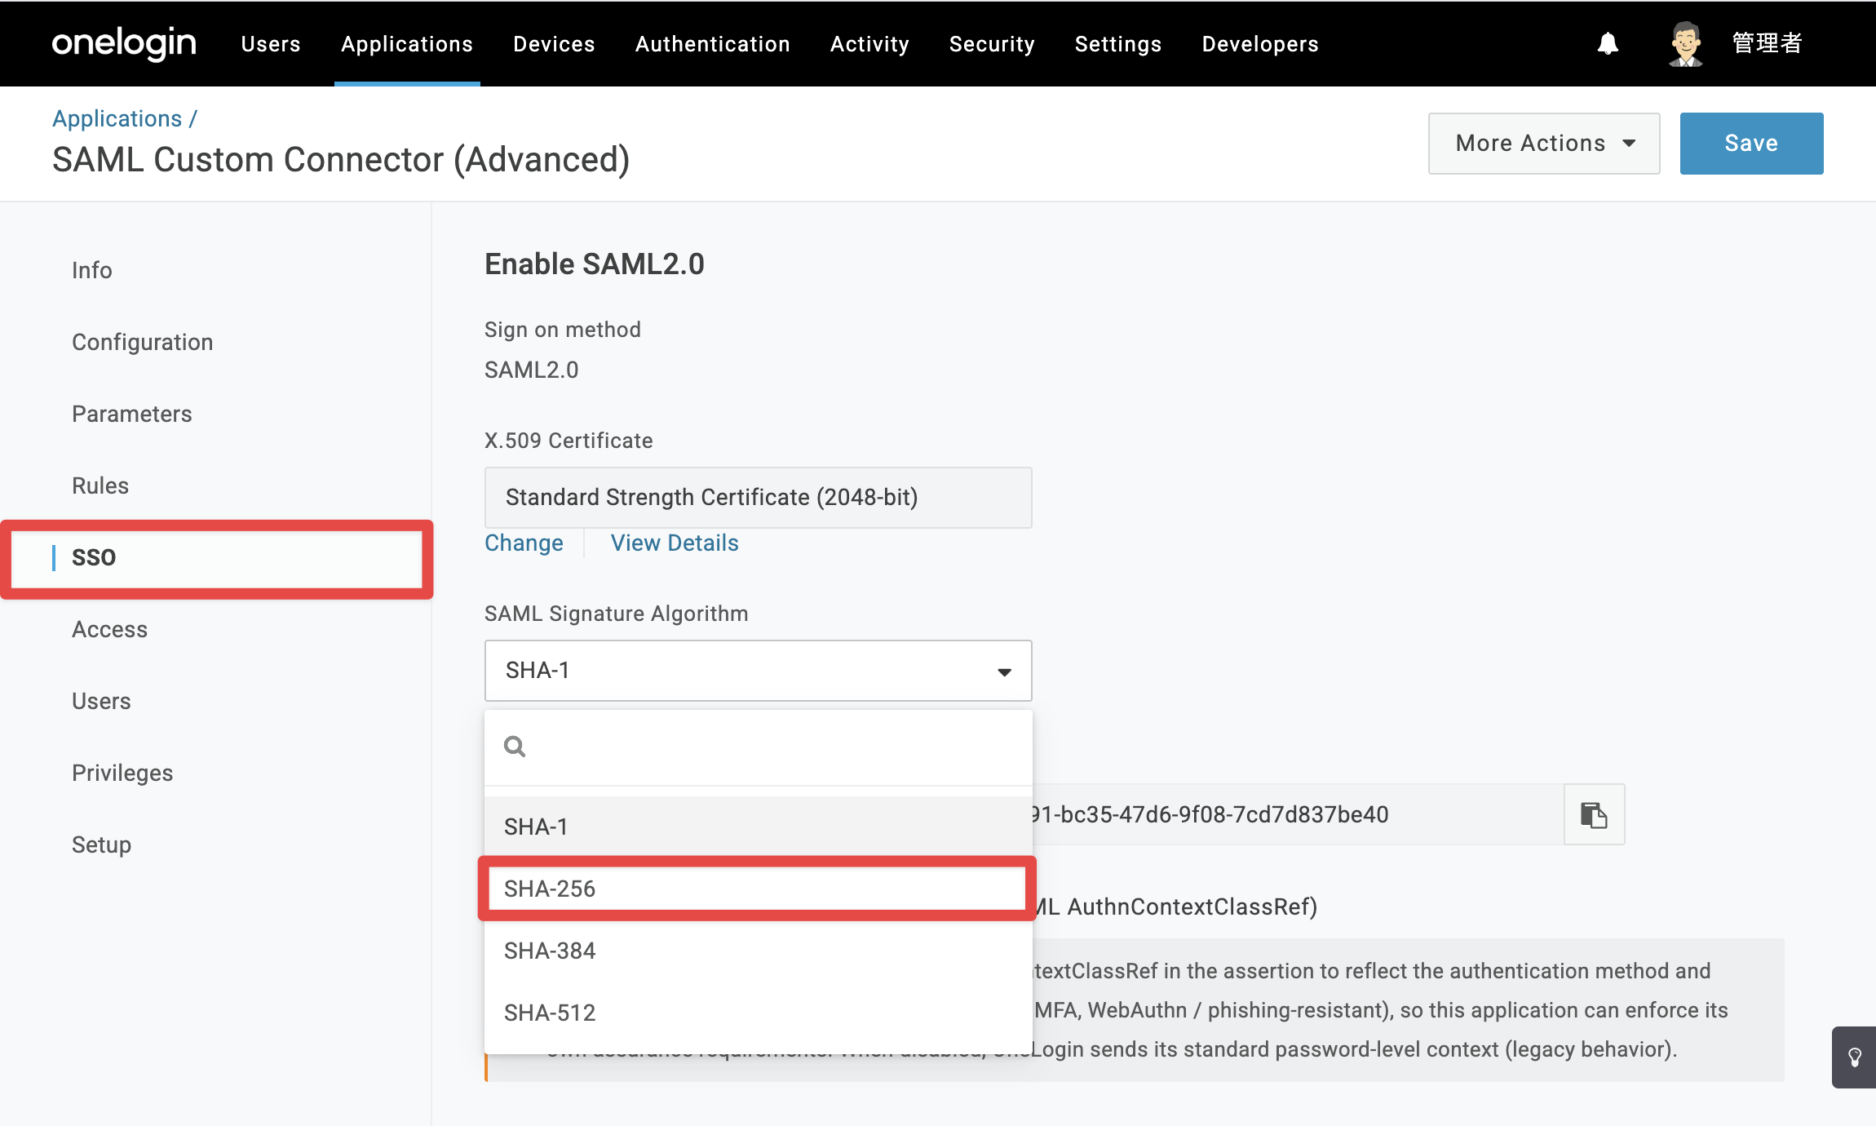Click the OneLogin logo

tap(124, 43)
